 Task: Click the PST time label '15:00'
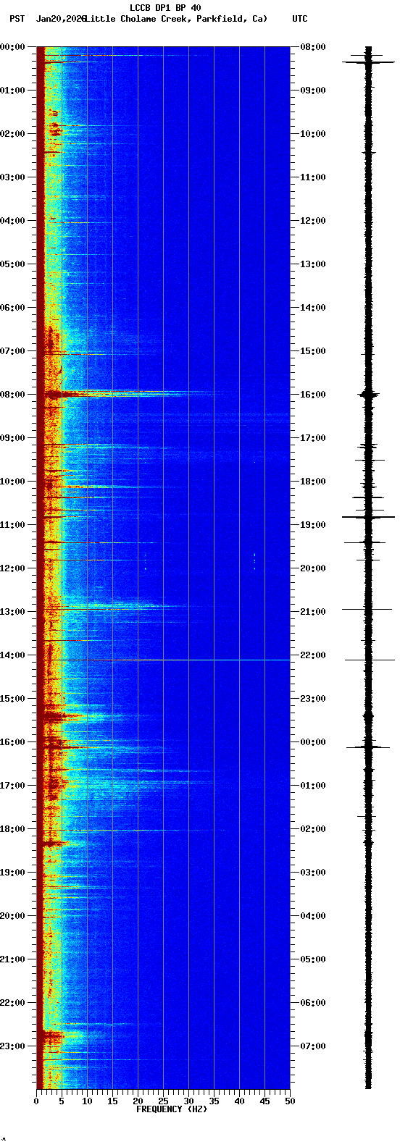pos(12,699)
